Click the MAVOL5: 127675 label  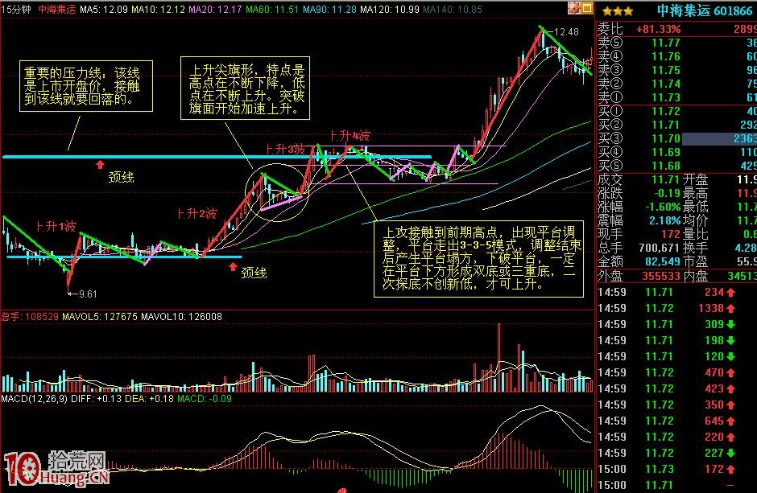[99, 317]
